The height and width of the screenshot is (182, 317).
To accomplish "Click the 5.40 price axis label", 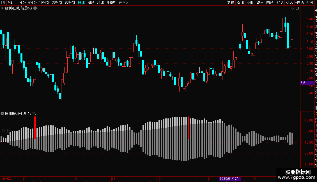I will tap(309, 93).
